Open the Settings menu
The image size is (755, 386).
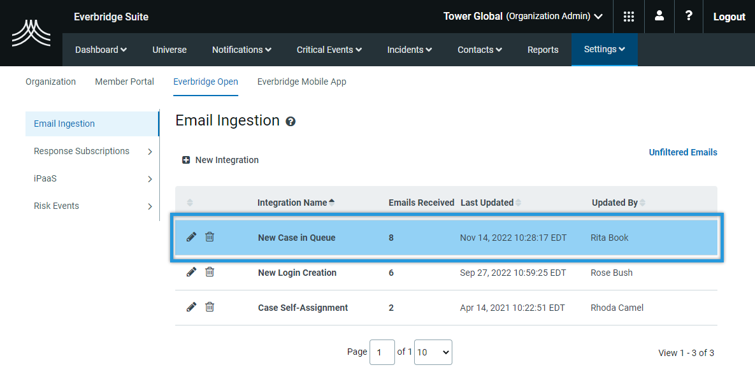(604, 48)
